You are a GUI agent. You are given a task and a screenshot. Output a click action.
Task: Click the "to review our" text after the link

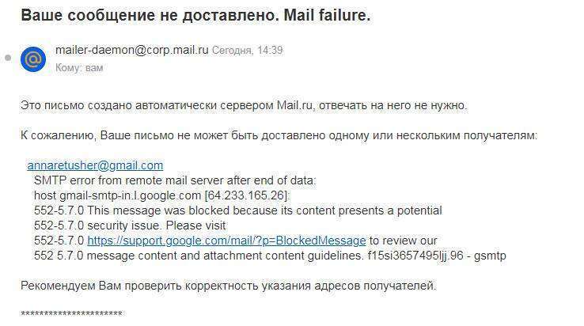pyautogui.click(x=403, y=241)
